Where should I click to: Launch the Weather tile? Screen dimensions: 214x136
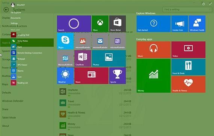coord(65,76)
